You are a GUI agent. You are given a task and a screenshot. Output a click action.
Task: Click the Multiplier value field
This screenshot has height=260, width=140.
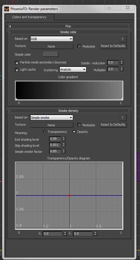[x=113, y=69]
